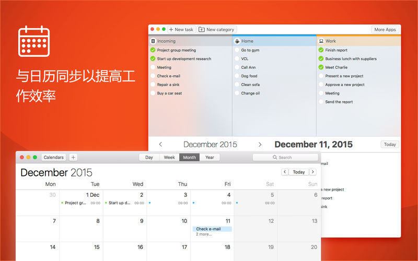Select December 16 day cell
The image size is (418, 261).
click(125, 252)
